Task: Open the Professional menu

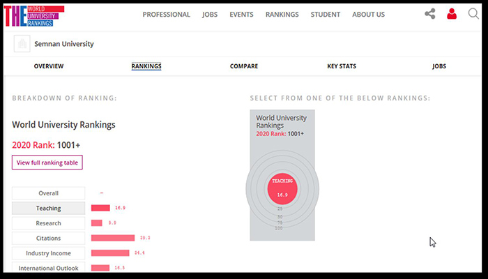Action: click(166, 15)
